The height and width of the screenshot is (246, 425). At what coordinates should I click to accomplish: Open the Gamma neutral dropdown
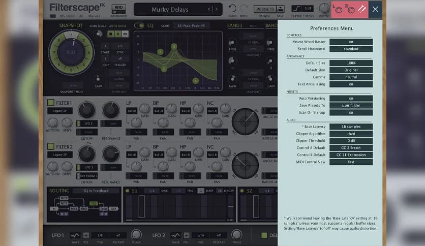coord(351,77)
